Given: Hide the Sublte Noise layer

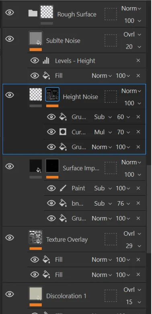Looking at the screenshot, I should [10, 39].
